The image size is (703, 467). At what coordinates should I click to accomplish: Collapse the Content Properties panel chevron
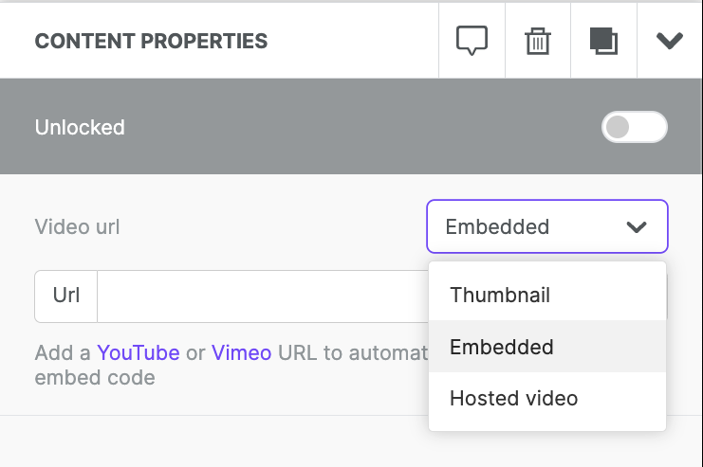click(x=670, y=41)
